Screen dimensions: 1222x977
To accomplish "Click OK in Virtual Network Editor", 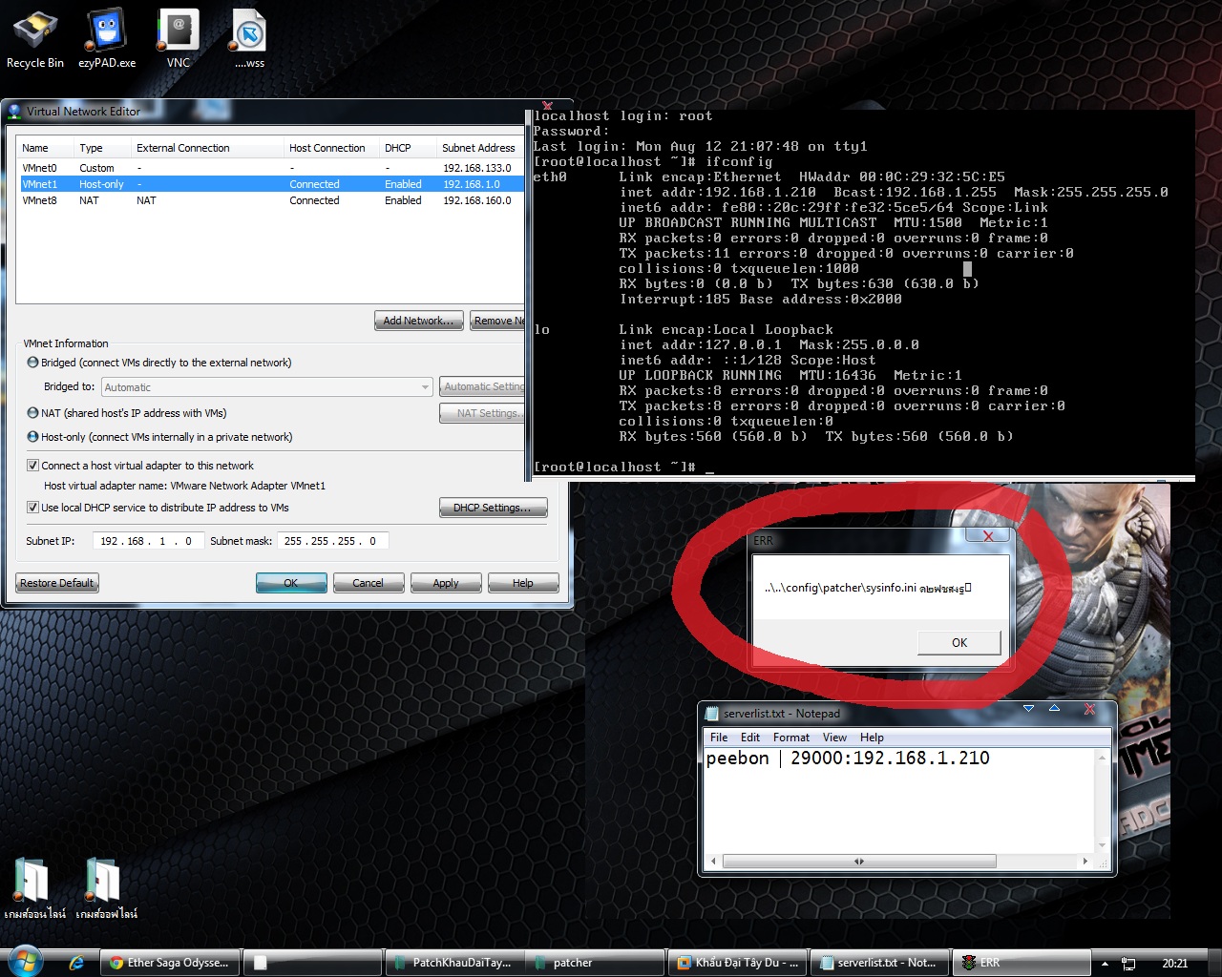I will click(x=291, y=583).
